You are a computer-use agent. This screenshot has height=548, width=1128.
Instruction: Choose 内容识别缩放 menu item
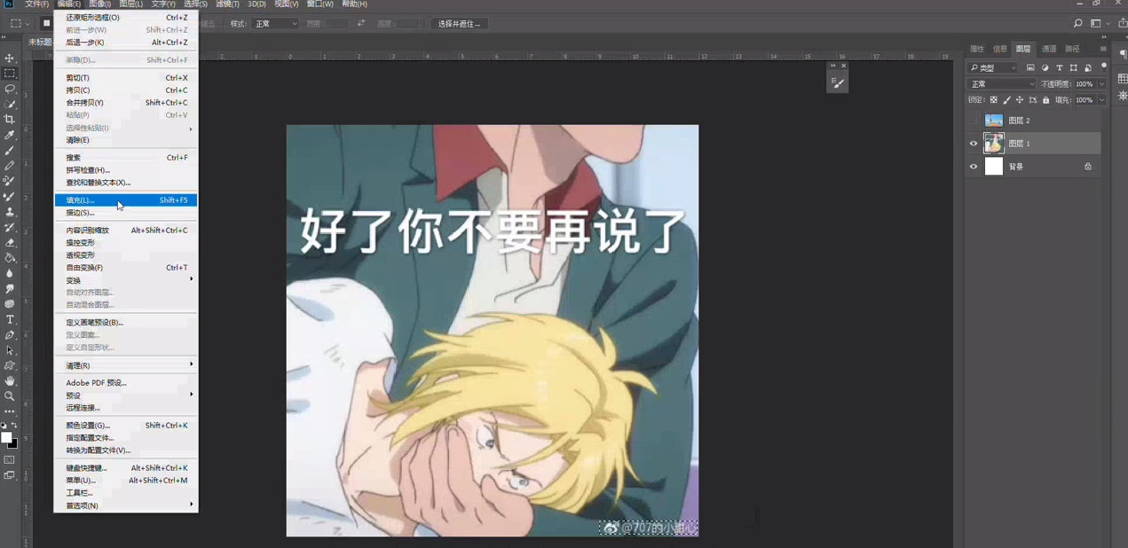coord(126,231)
